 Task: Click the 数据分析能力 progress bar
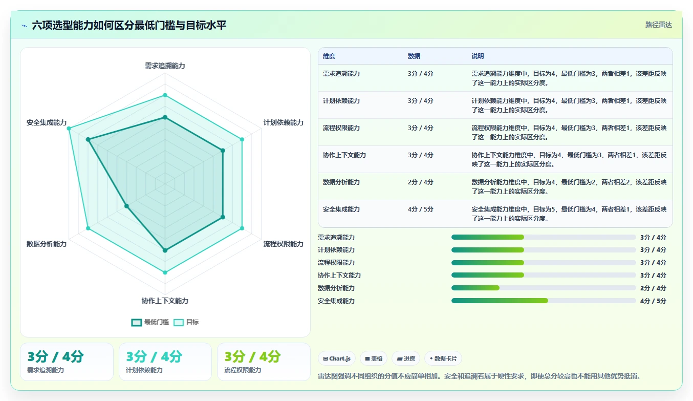click(x=544, y=288)
